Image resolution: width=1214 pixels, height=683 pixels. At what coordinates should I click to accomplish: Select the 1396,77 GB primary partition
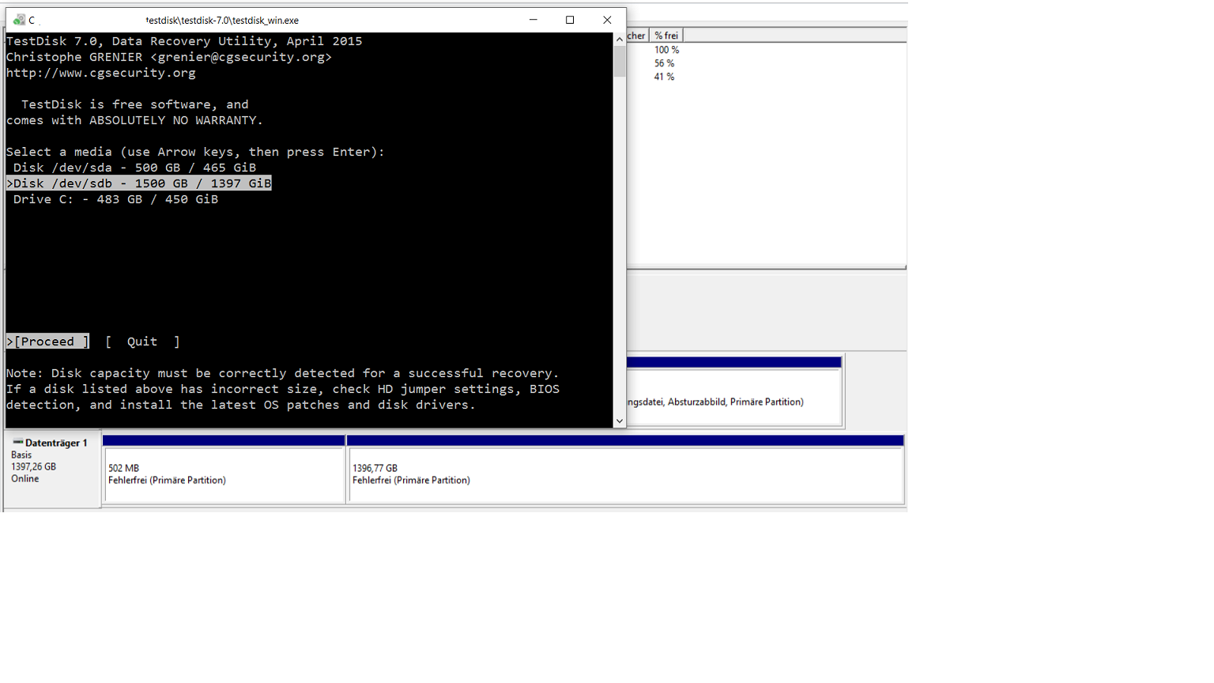coord(625,470)
